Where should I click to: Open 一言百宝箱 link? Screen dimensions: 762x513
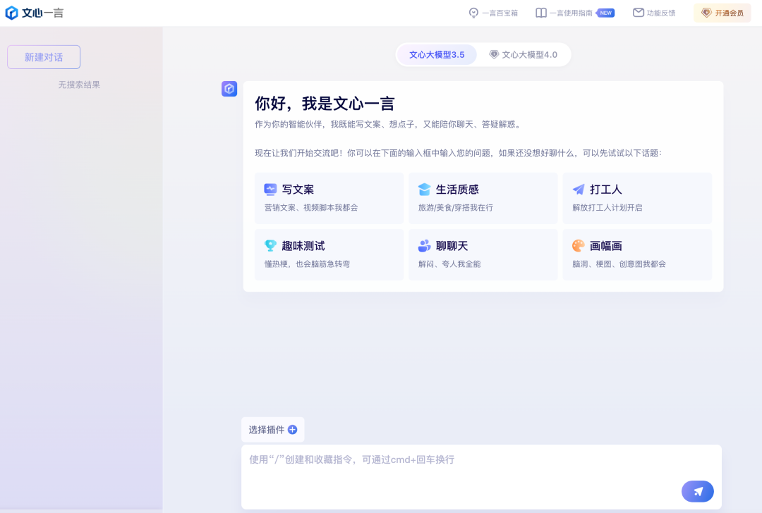point(493,13)
